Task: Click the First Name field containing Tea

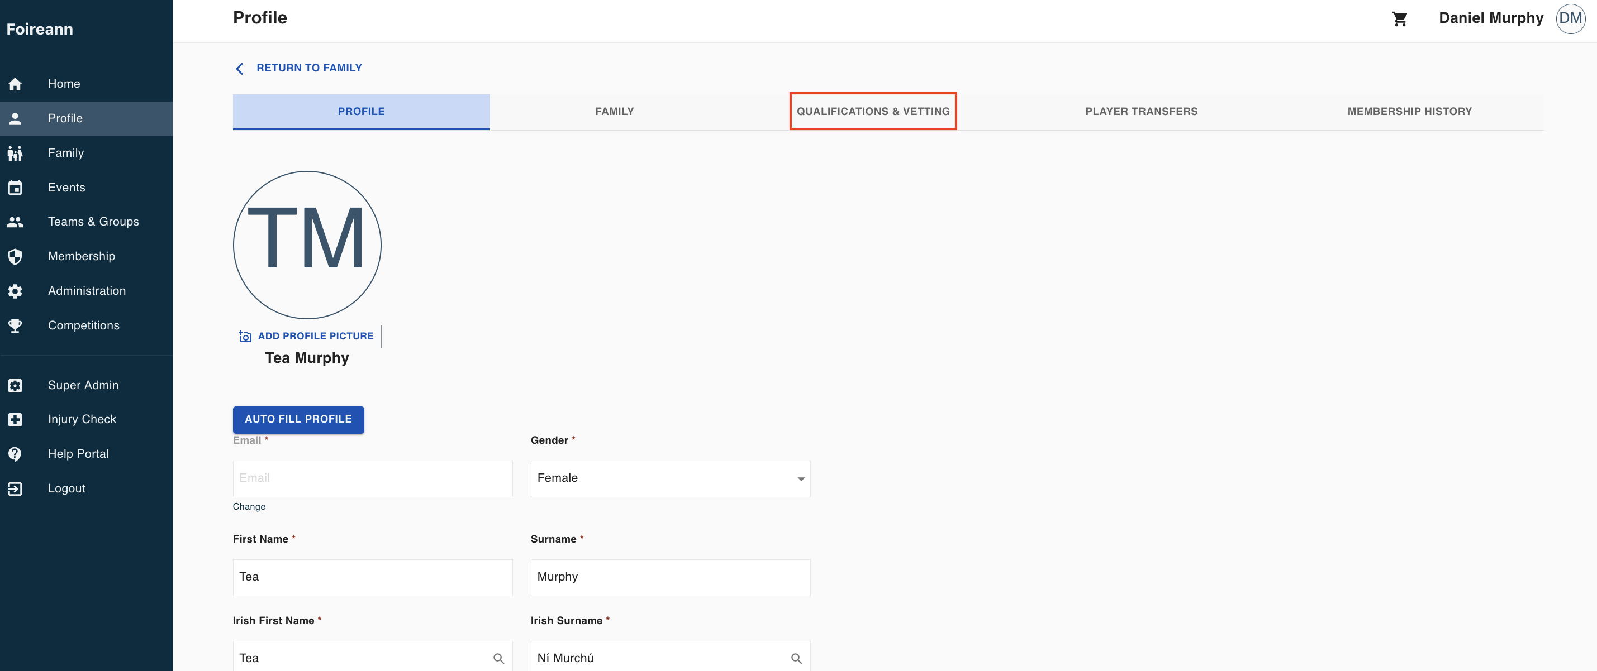Action: pos(373,577)
